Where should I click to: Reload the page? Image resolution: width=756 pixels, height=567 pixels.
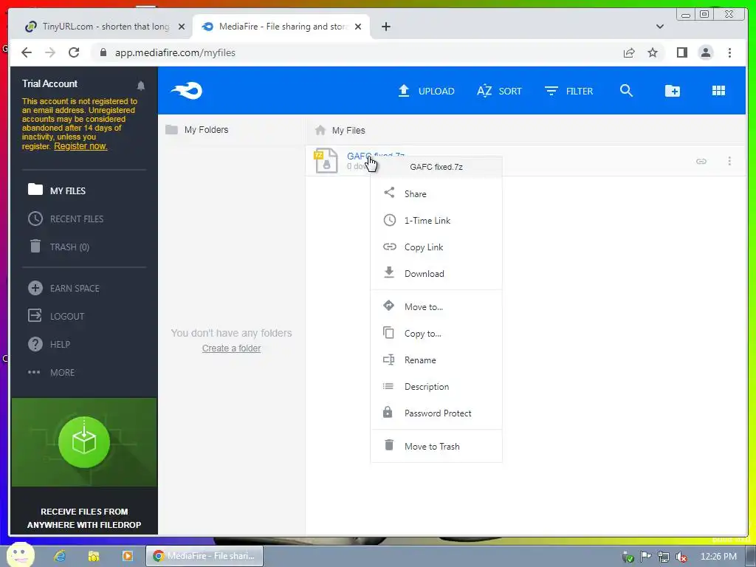(x=74, y=52)
